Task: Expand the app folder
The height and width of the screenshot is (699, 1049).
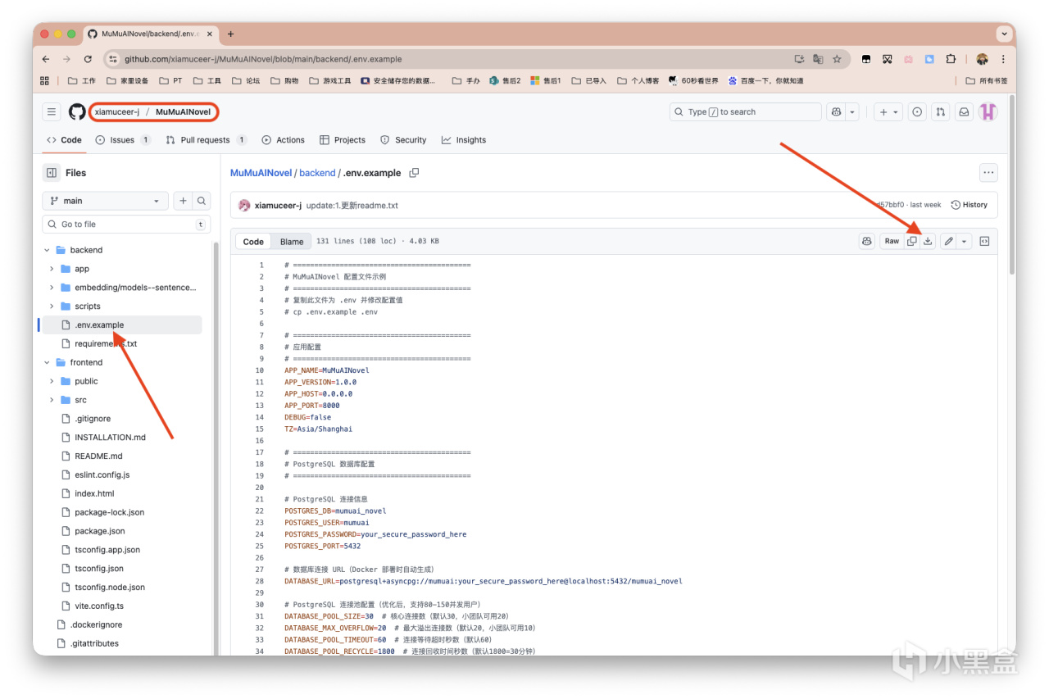Action: pos(52,269)
